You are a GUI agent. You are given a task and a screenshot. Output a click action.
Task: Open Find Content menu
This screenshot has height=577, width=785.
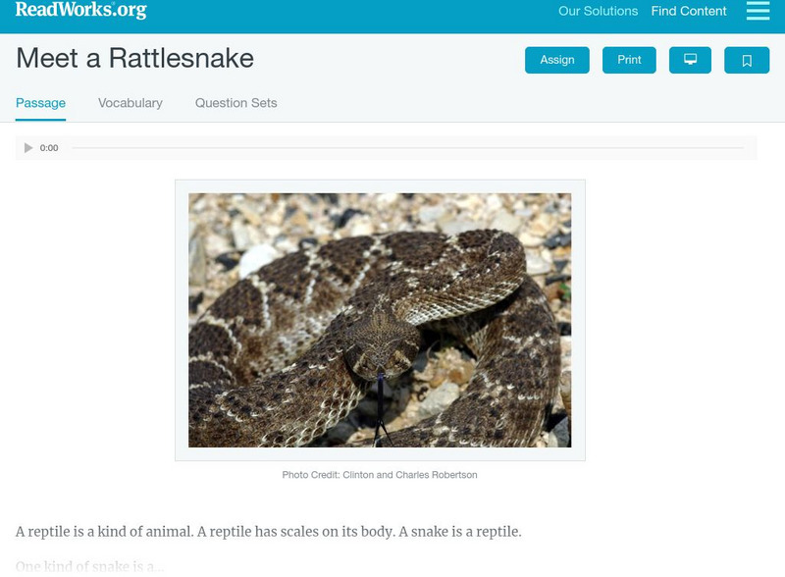tap(689, 11)
